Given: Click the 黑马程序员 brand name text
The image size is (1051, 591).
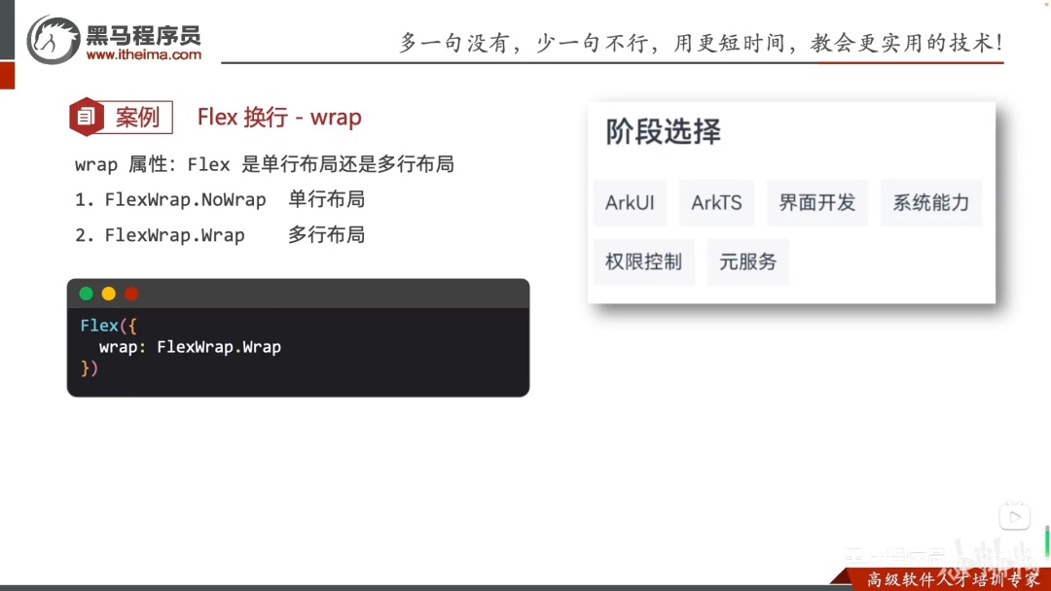Looking at the screenshot, I should coord(143,35).
